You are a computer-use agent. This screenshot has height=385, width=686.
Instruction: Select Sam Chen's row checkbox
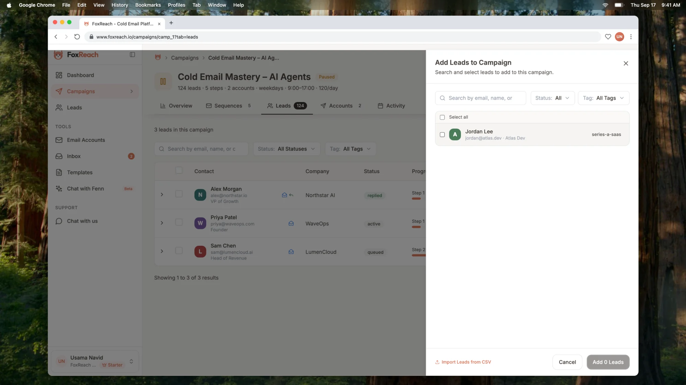click(179, 251)
